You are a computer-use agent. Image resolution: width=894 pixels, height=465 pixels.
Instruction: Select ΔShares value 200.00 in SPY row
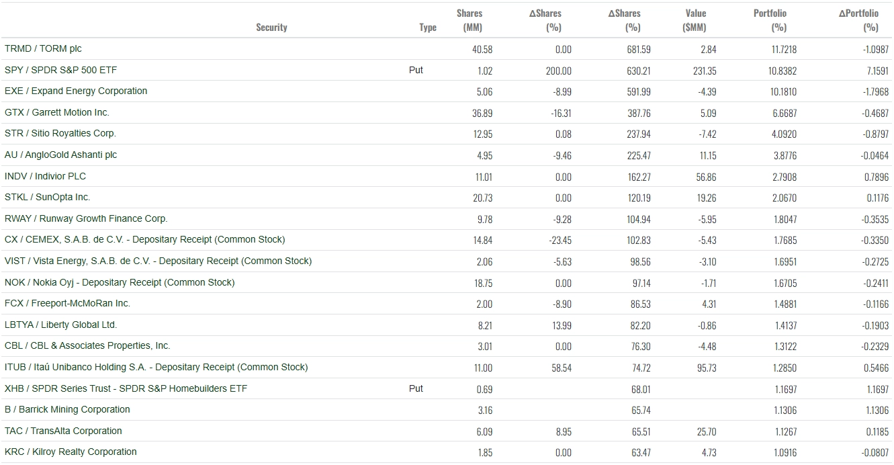[559, 71]
